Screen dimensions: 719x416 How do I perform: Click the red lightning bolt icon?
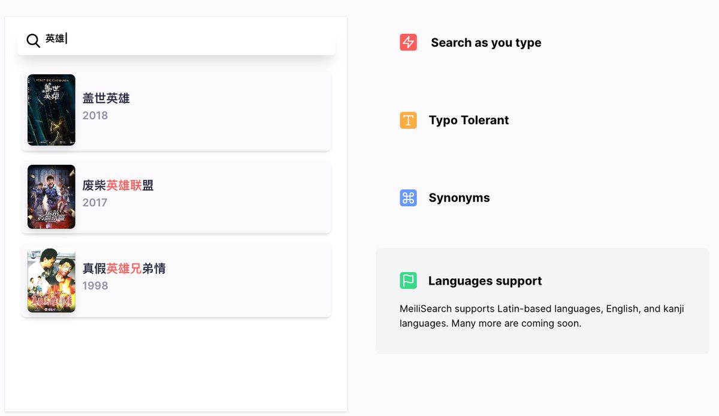click(408, 42)
